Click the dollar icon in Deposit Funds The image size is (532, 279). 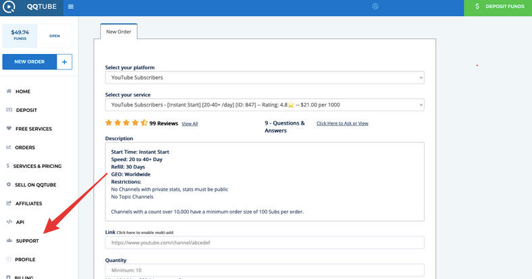click(477, 7)
